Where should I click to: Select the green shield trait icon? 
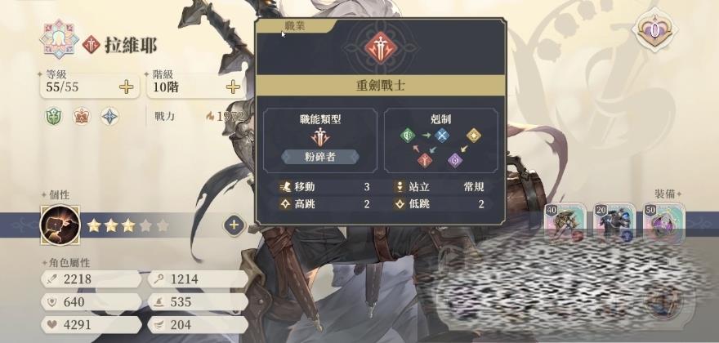53,116
